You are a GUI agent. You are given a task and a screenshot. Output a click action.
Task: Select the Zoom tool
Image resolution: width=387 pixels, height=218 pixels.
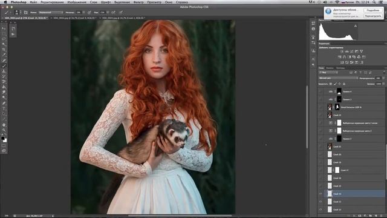[4, 130]
